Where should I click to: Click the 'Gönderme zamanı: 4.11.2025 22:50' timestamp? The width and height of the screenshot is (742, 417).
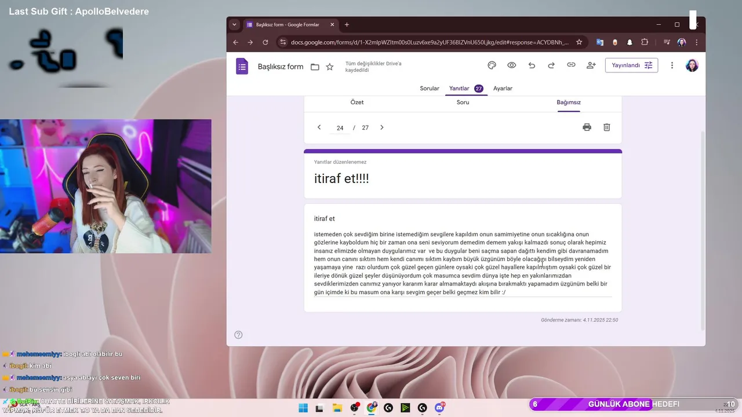coord(579,320)
